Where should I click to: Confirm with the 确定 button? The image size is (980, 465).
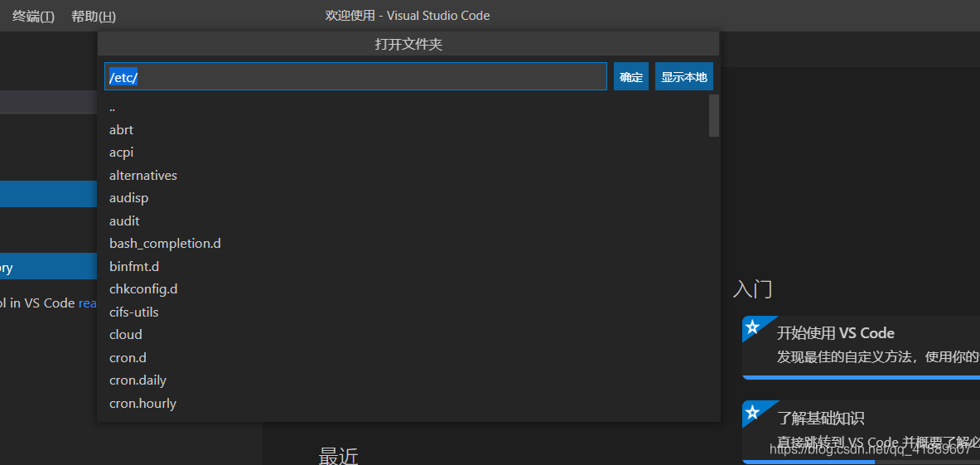click(x=631, y=77)
